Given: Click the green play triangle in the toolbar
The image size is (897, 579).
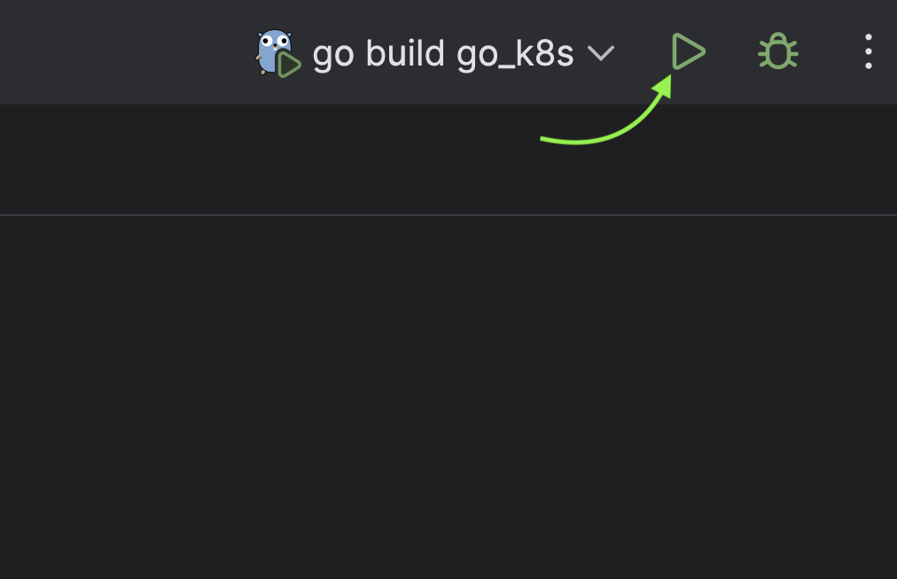Looking at the screenshot, I should tap(688, 51).
